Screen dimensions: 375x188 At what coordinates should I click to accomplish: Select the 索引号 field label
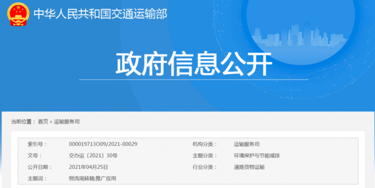coord(37,144)
